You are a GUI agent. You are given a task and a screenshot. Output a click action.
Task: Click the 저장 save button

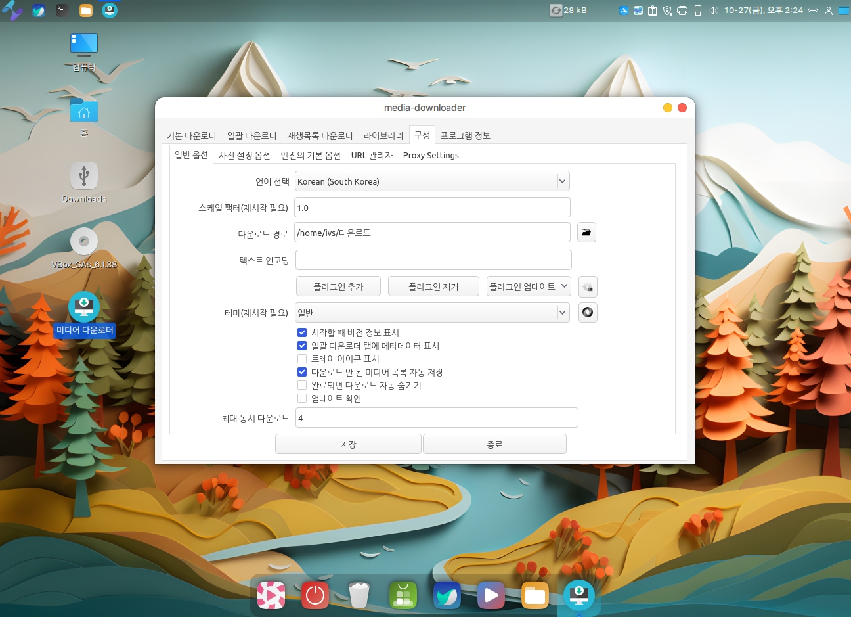348,444
